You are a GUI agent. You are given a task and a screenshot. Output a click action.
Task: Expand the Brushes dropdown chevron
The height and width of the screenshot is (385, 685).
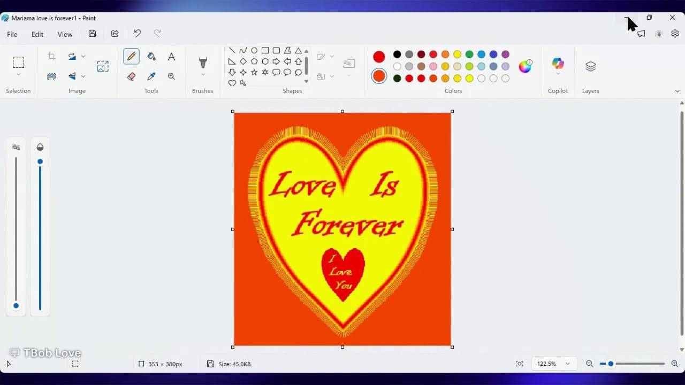pyautogui.click(x=203, y=75)
